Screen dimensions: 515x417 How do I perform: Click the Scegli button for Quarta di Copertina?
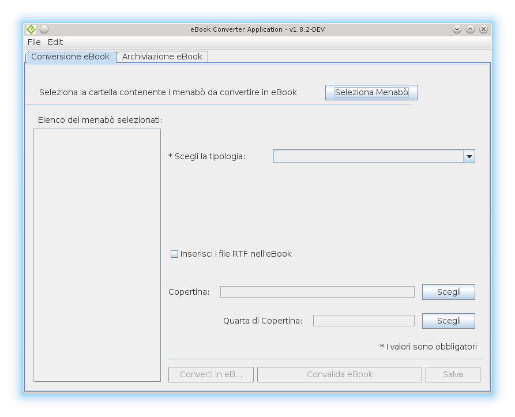tap(448, 321)
